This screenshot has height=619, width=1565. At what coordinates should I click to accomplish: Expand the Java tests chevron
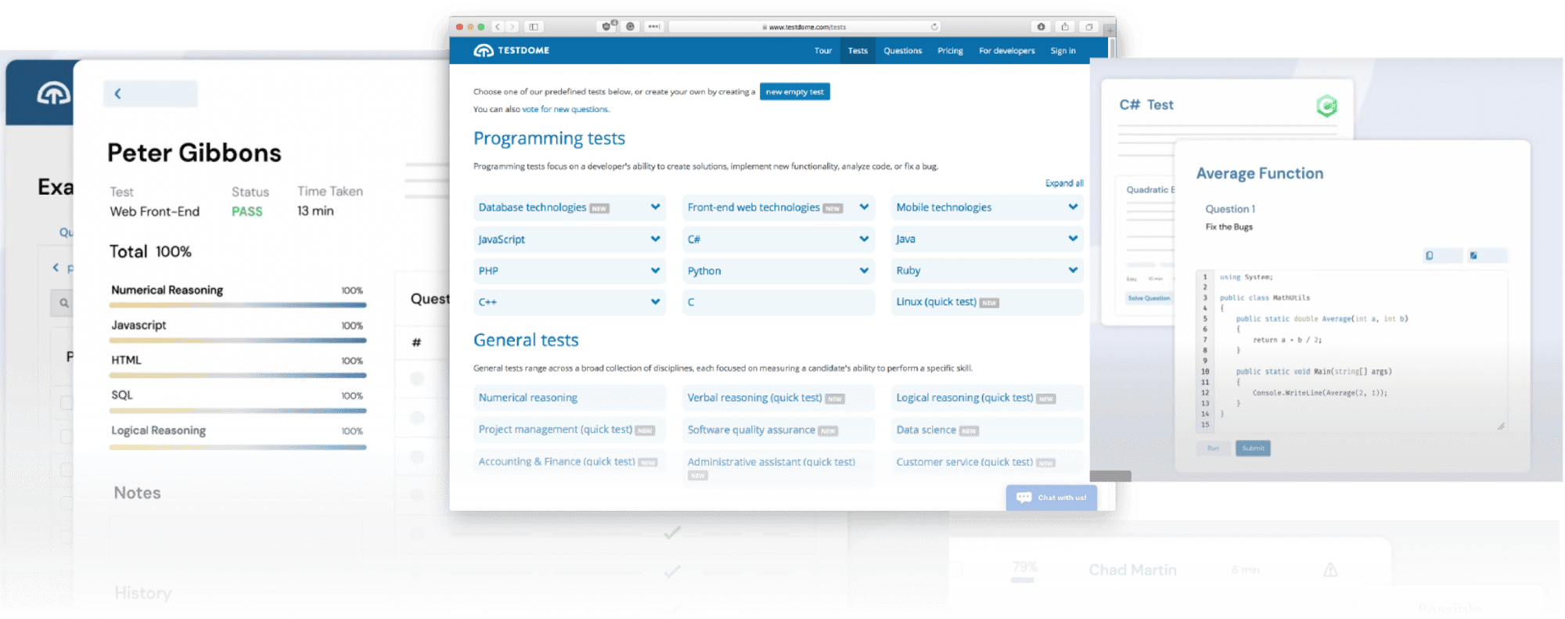(x=1073, y=239)
